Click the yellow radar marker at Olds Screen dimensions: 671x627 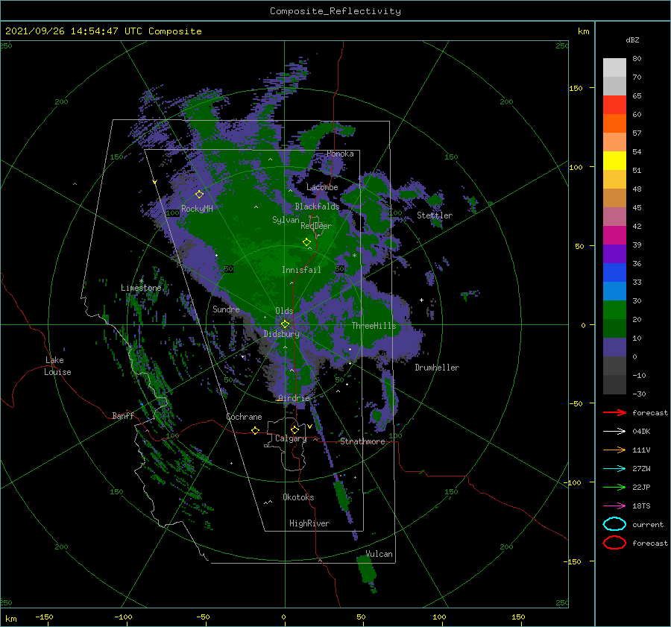coord(285,324)
